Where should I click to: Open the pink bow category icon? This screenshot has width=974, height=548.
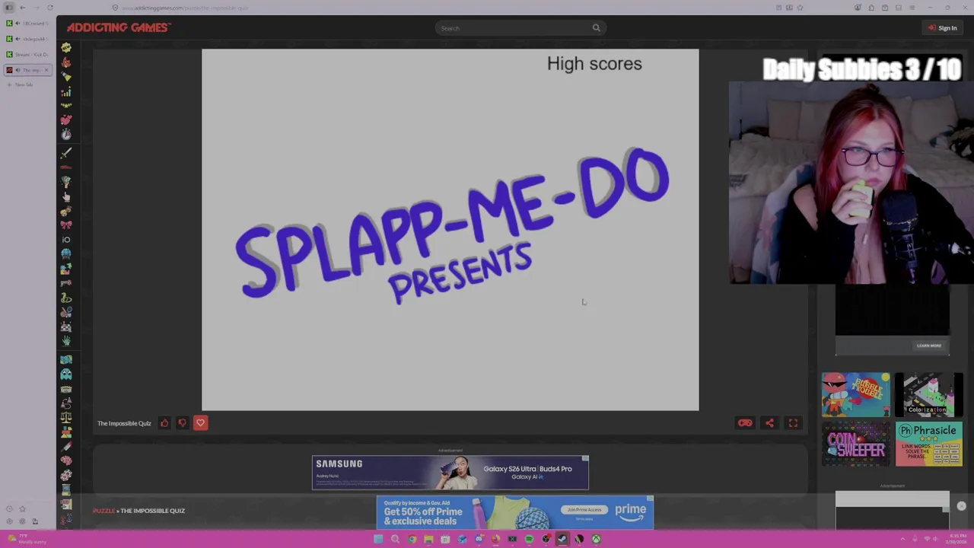(x=66, y=225)
